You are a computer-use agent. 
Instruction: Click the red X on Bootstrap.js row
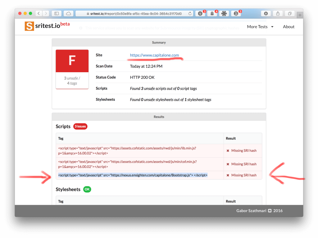pyautogui.click(x=228, y=175)
